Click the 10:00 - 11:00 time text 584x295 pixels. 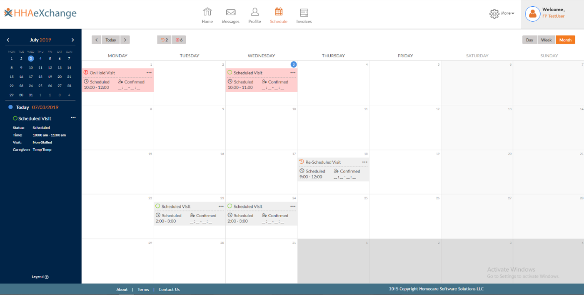[240, 88]
